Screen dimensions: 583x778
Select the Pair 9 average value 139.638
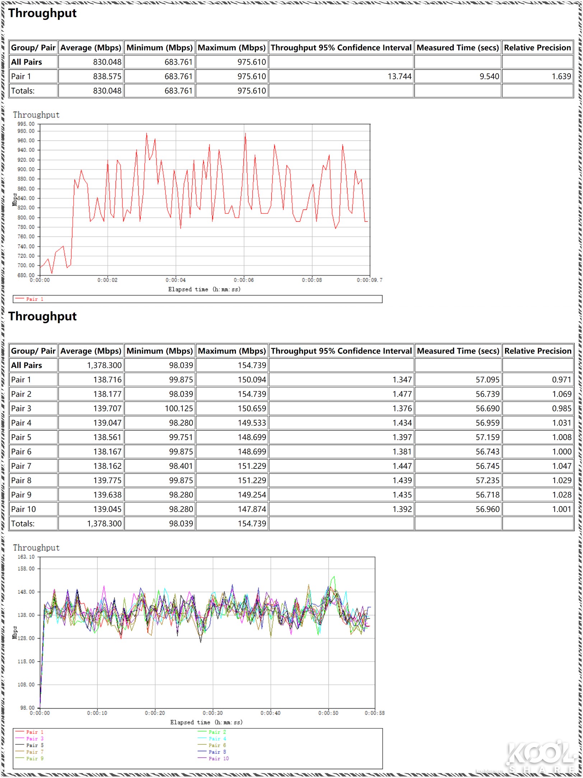point(107,495)
